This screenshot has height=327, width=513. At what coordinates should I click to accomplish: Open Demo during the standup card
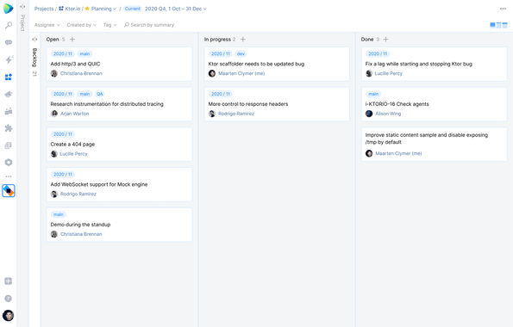pyautogui.click(x=119, y=225)
